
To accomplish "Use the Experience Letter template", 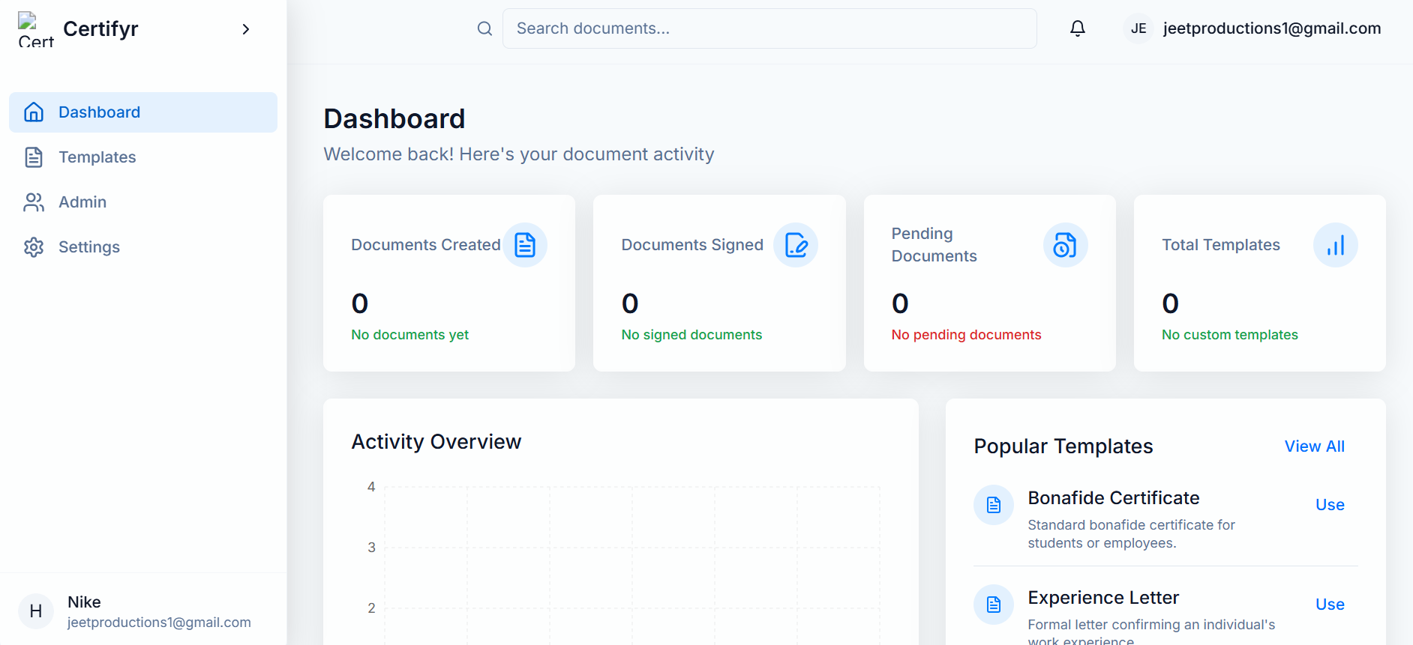I will [x=1330, y=605].
